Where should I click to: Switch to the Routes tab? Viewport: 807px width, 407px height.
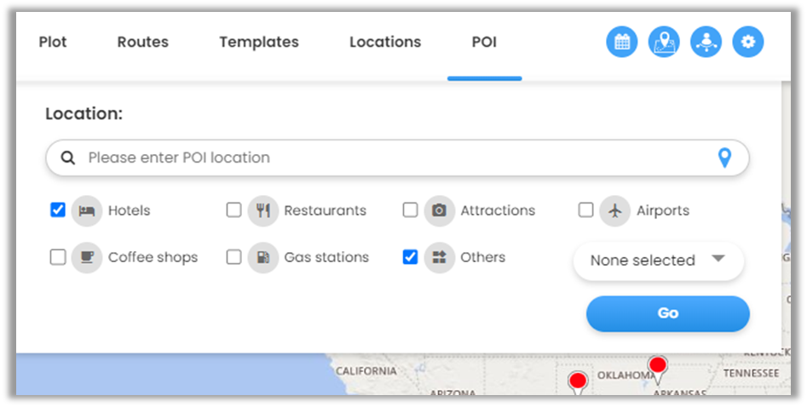click(143, 42)
